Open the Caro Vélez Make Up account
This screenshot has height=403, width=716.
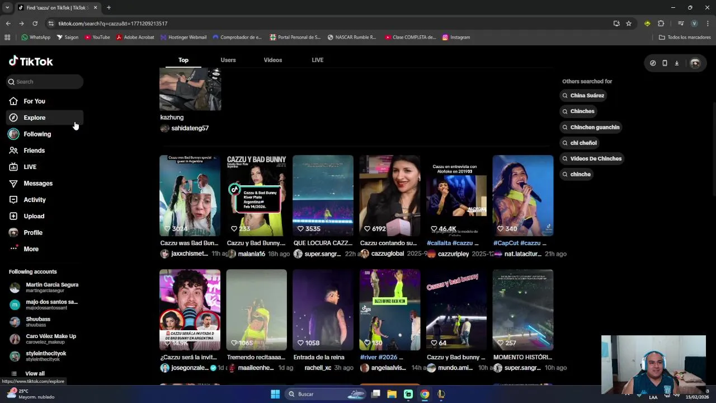(44, 339)
